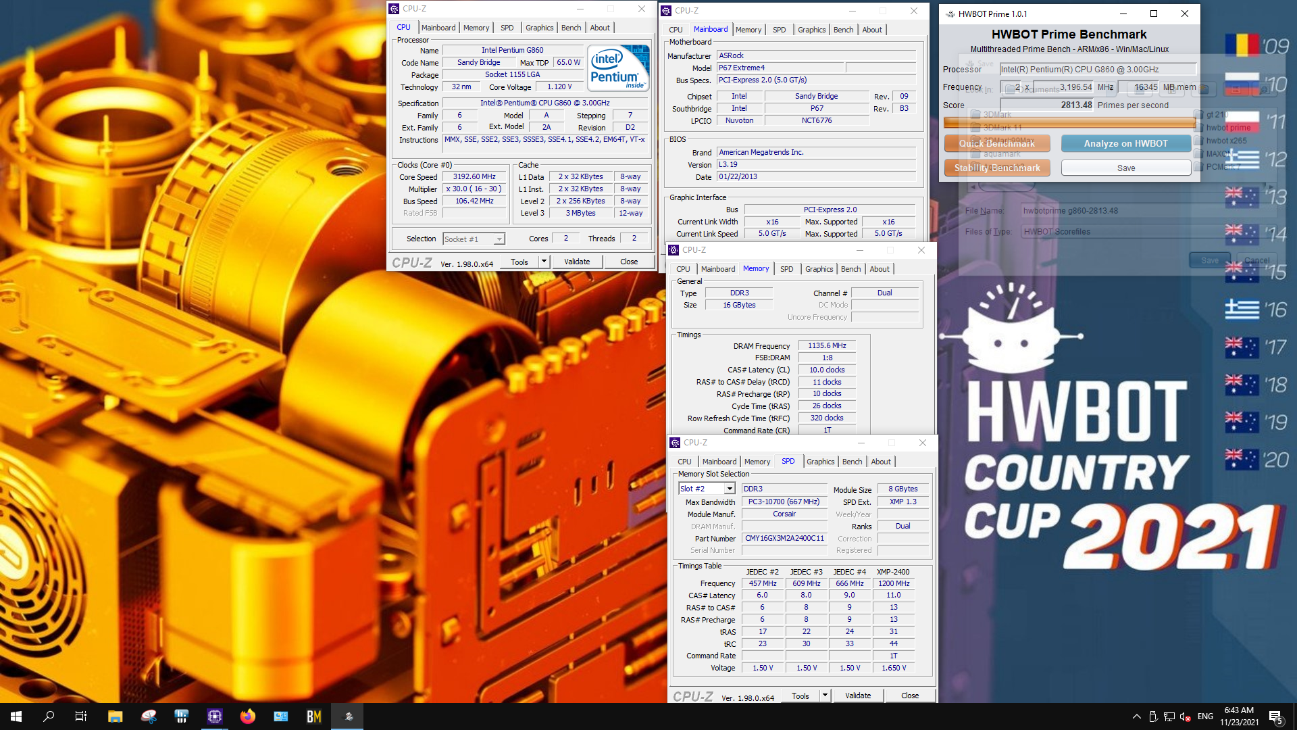Click CPU-Z title icon in the CPU window

point(394,9)
